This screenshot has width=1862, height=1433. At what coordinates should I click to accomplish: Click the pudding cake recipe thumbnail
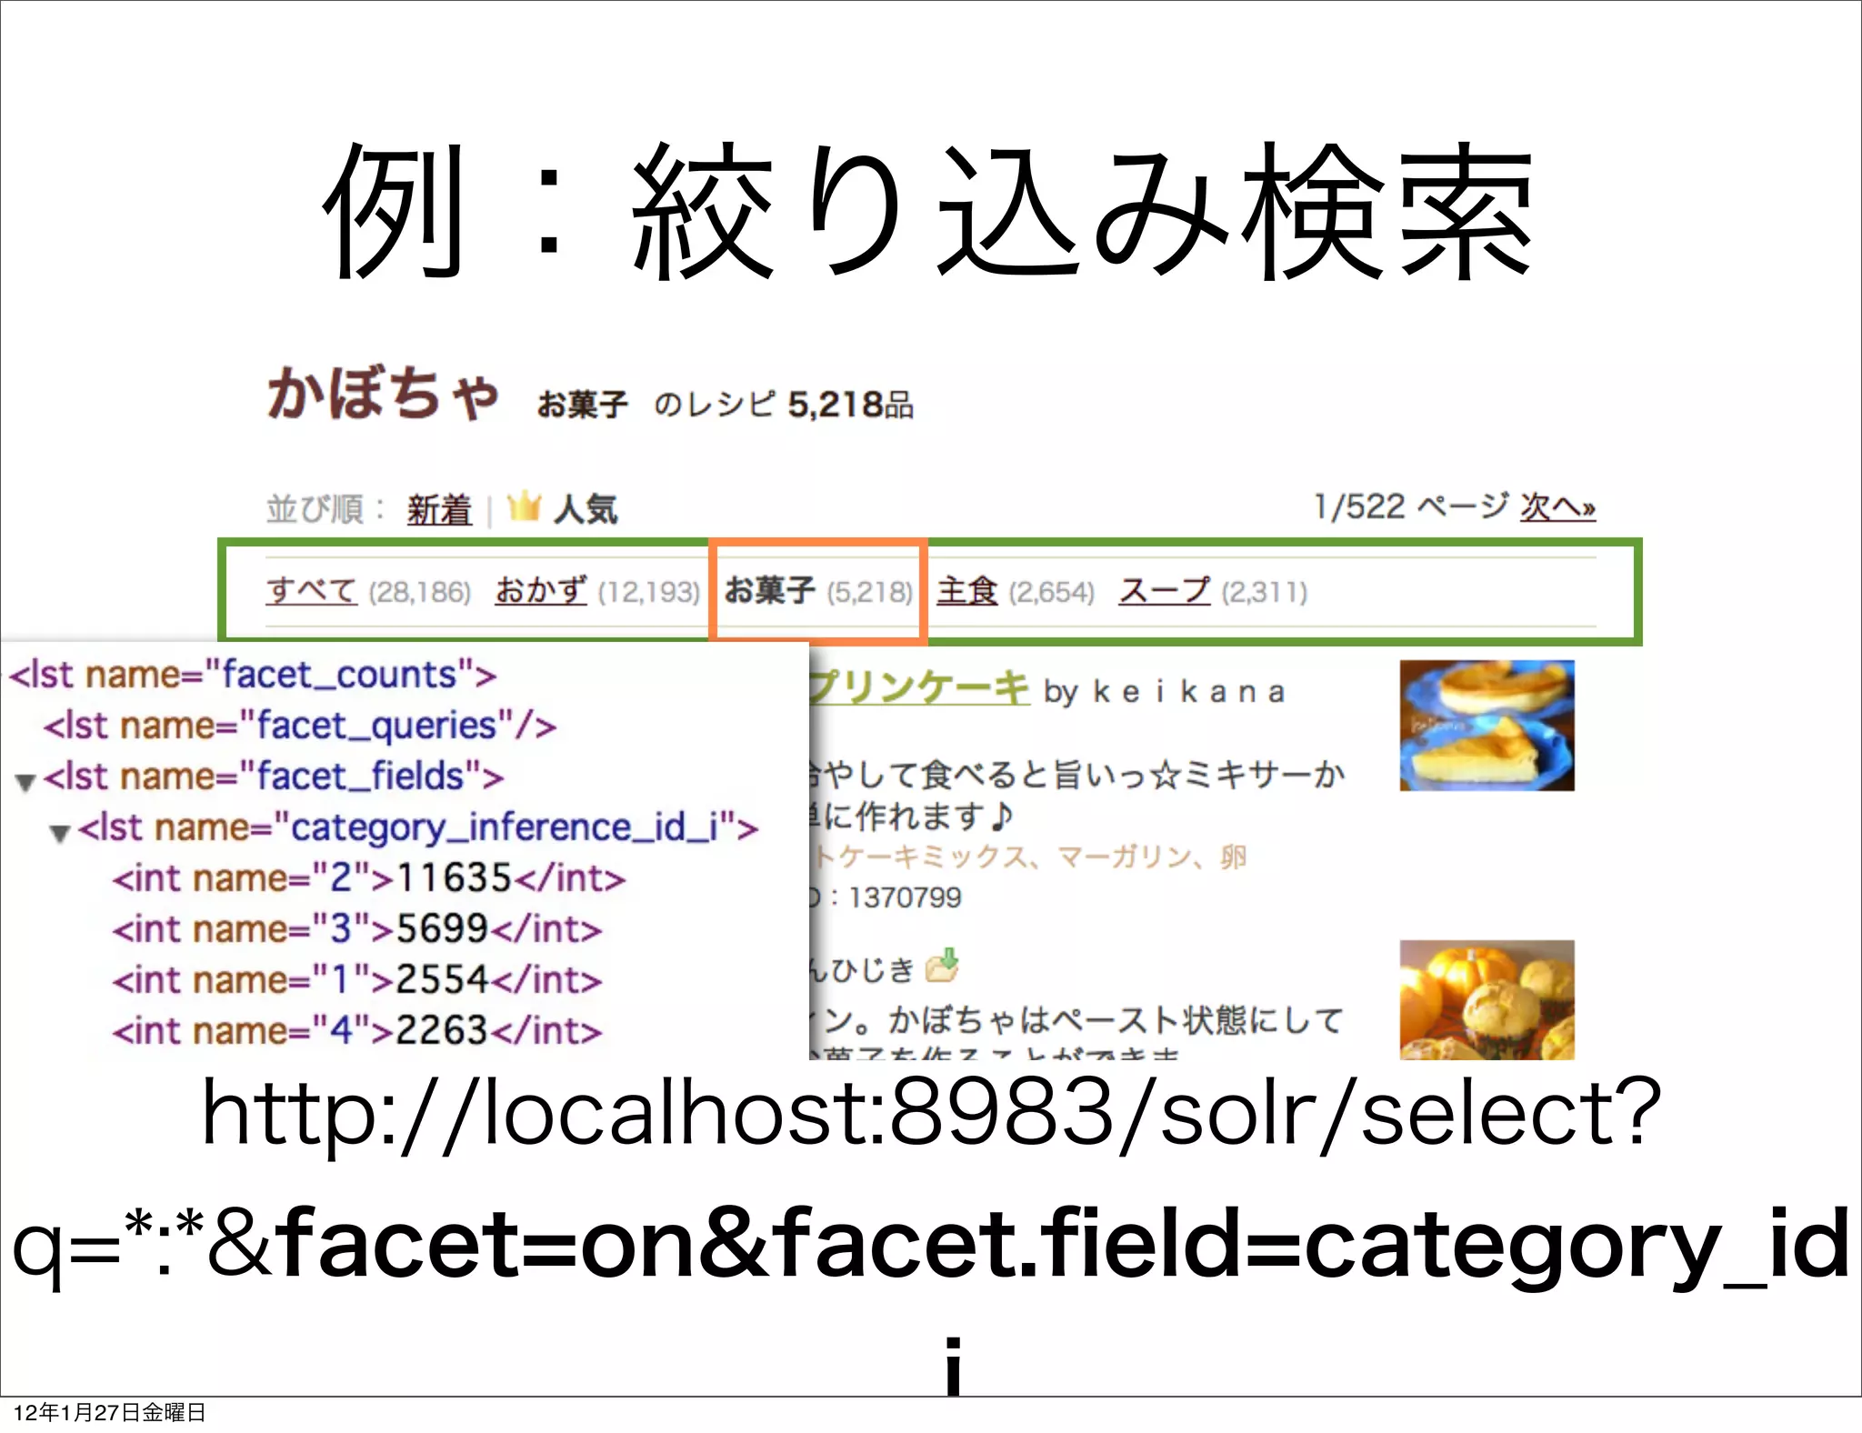(x=1487, y=725)
